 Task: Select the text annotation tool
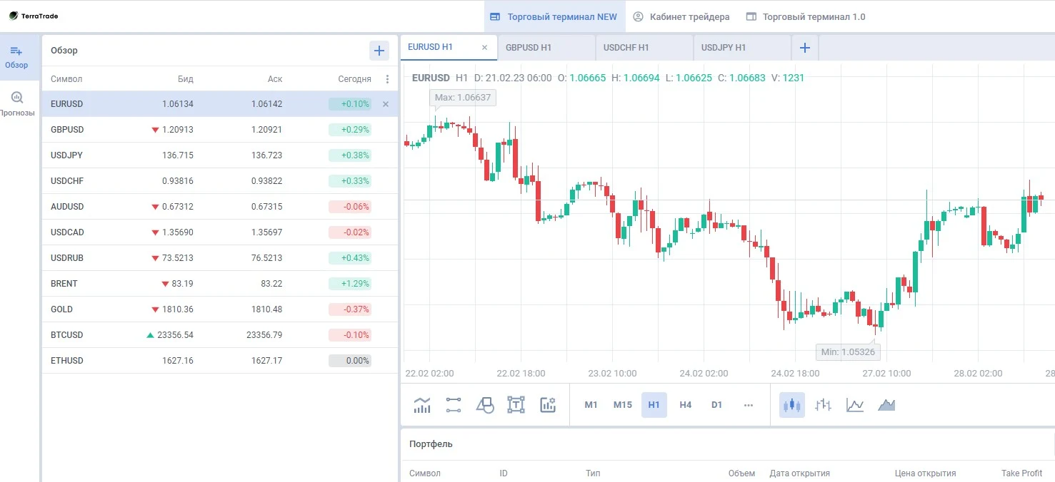[516, 405]
